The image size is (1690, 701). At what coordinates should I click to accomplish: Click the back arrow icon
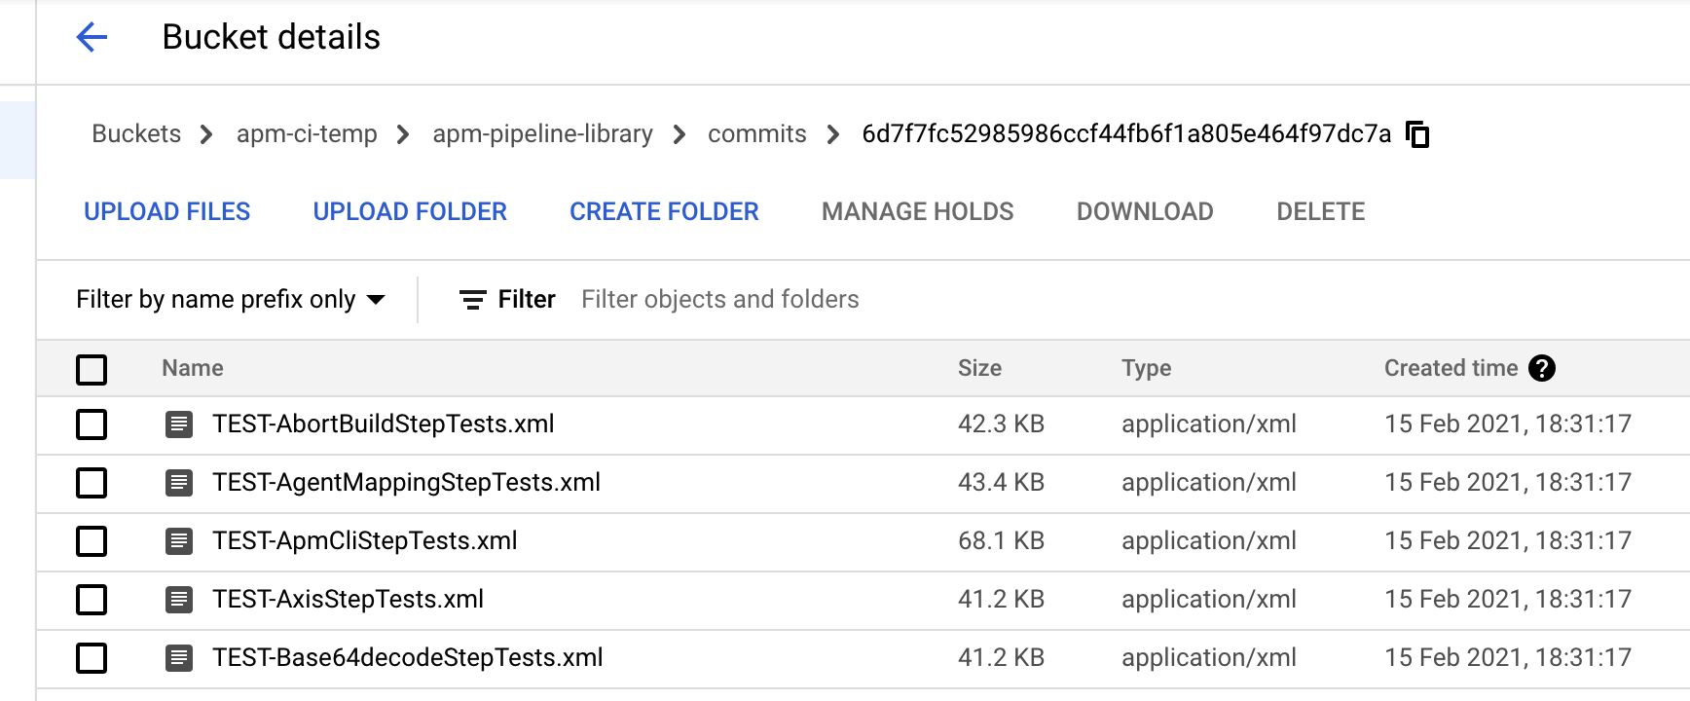click(x=92, y=38)
